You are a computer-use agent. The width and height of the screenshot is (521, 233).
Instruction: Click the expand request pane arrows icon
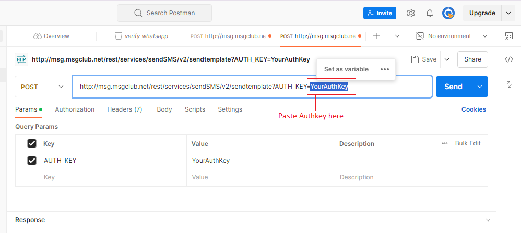coord(508,84)
